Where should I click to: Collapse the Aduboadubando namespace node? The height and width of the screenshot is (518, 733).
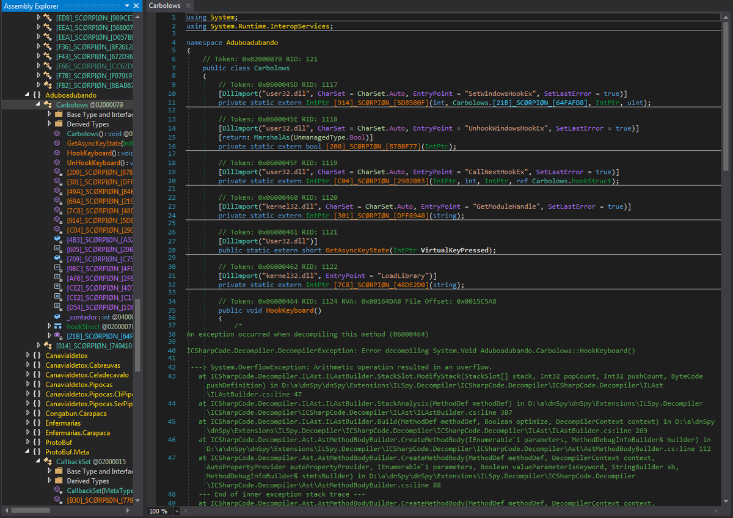pos(28,95)
